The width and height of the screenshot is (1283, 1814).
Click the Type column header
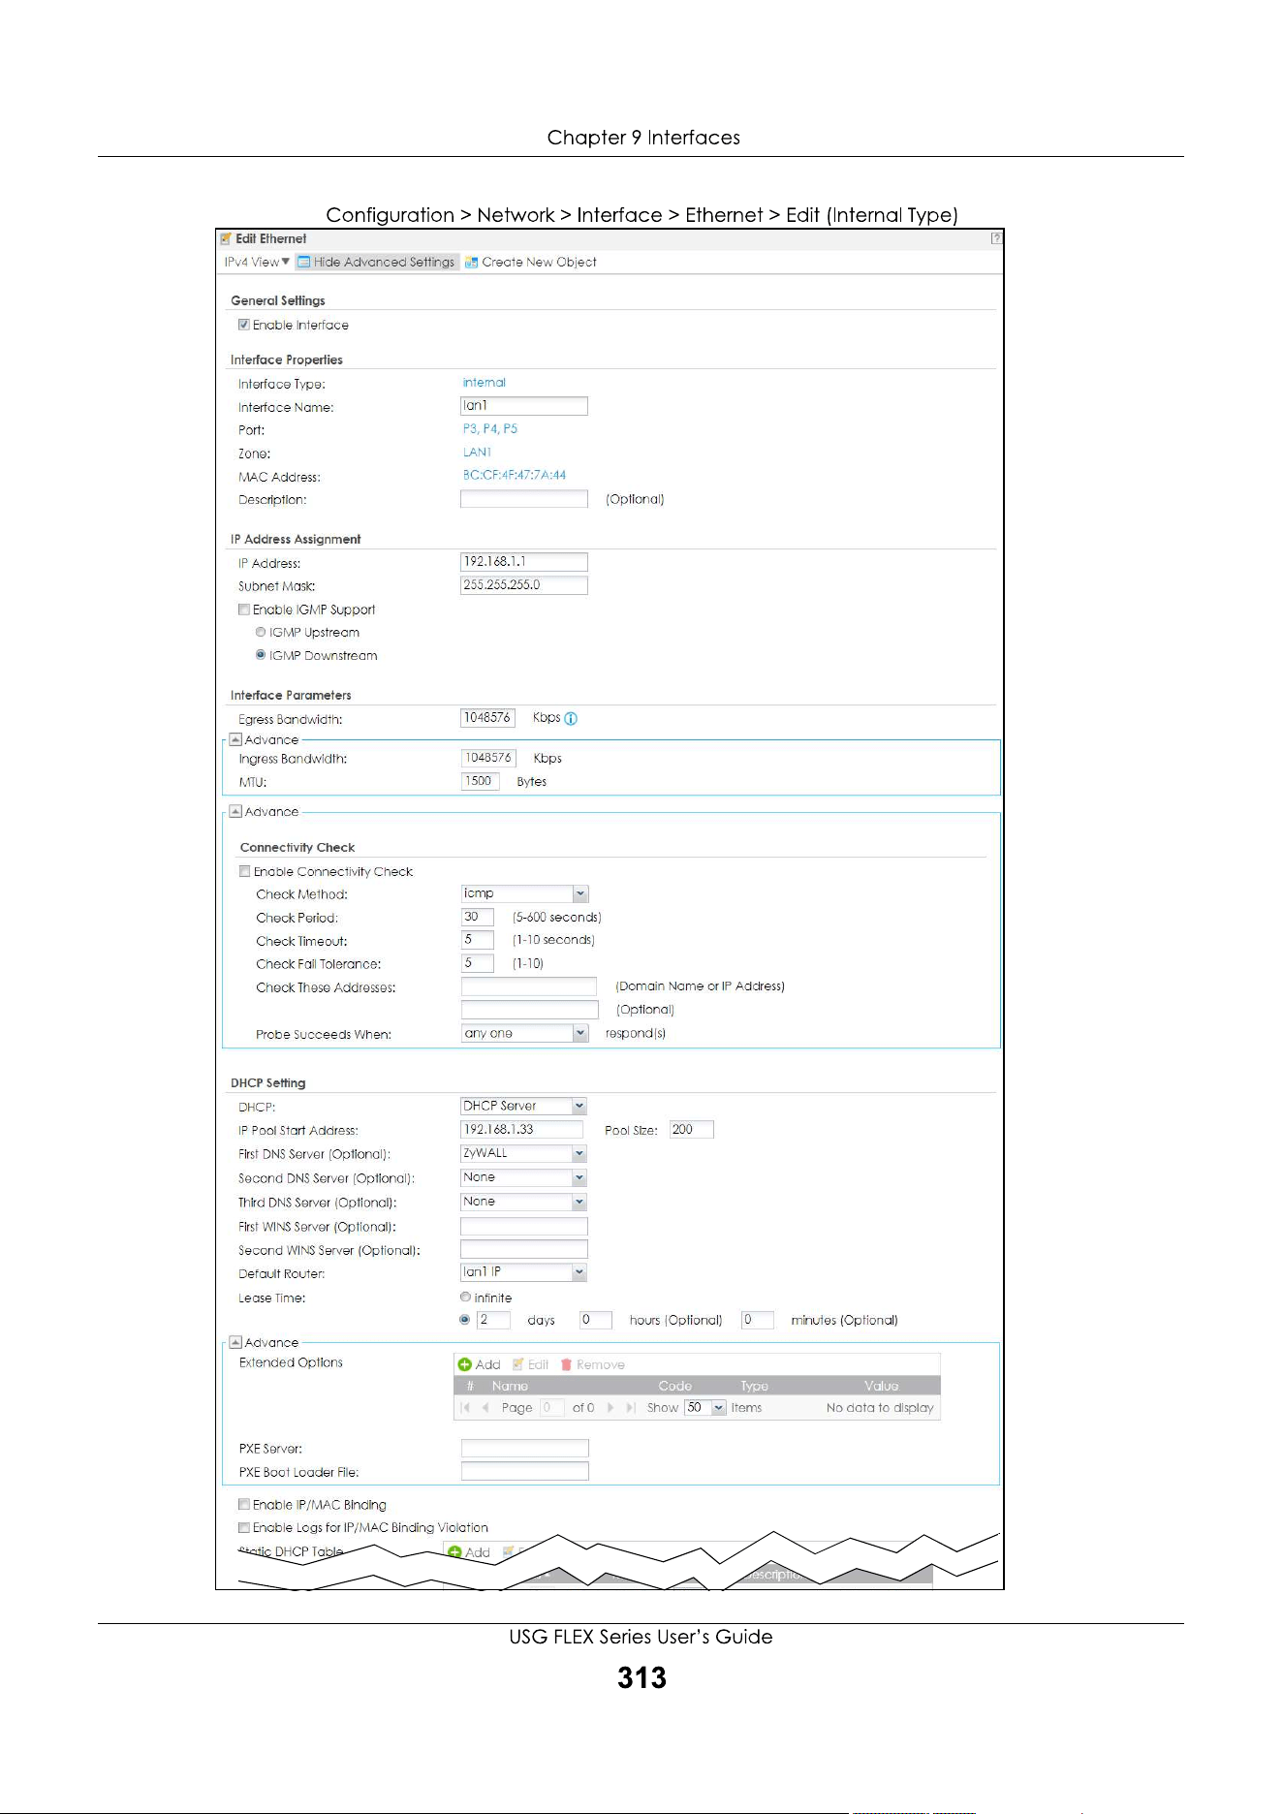tap(755, 1386)
